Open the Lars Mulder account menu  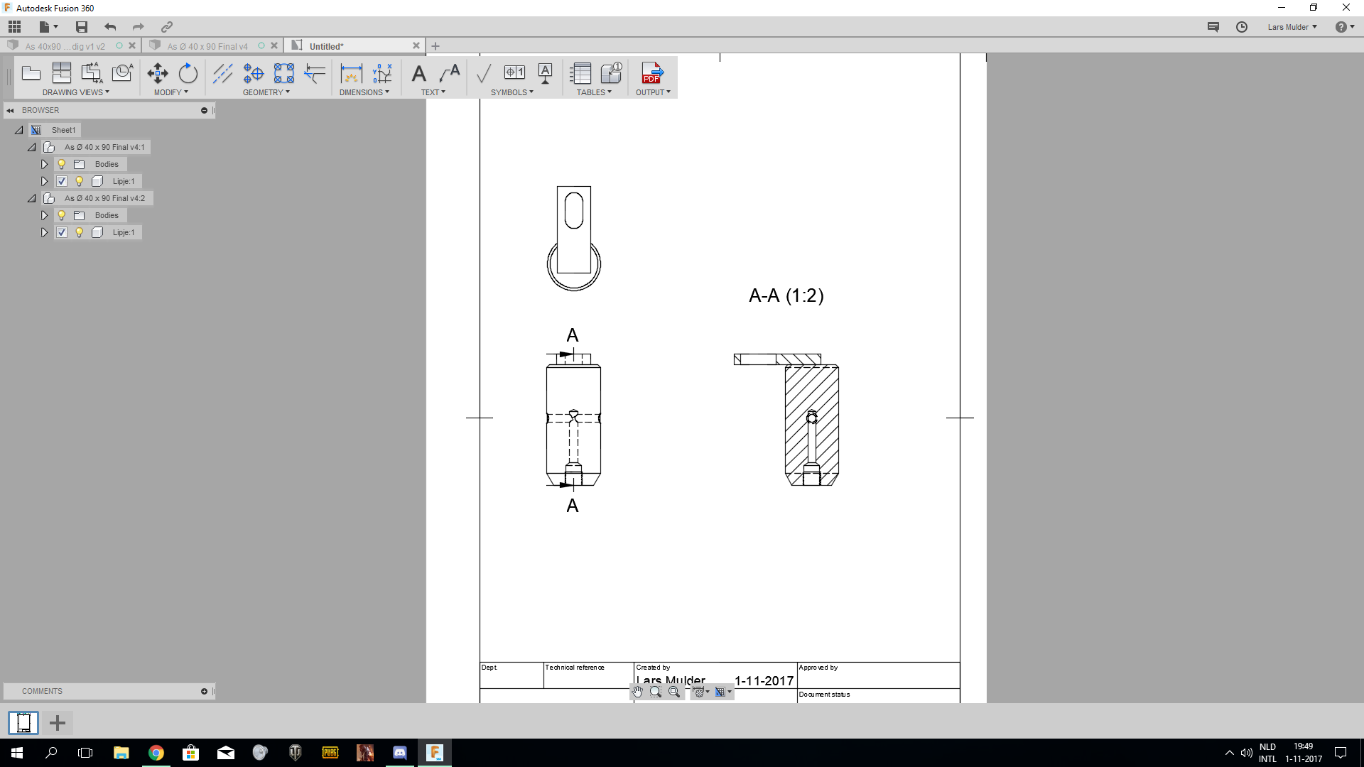click(1292, 27)
